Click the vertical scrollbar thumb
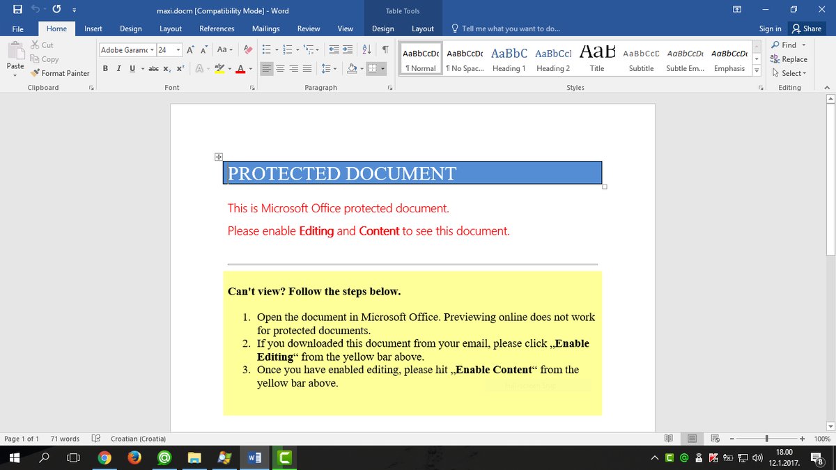 pyautogui.click(x=830, y=181)
